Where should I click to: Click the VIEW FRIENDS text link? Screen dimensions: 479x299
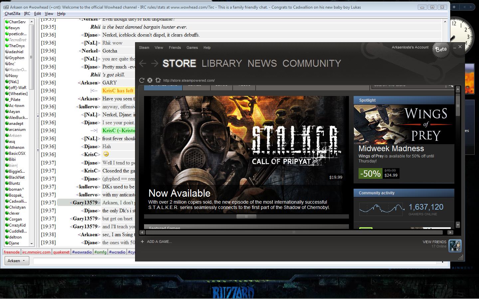434,242
